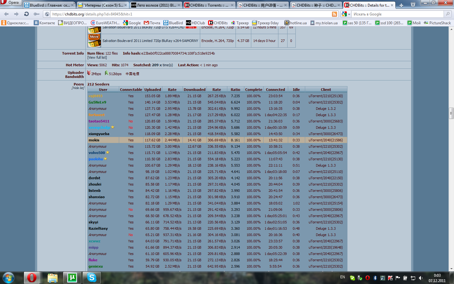This screenshot has width=454, height=284.
Task: Go forward to the next page
Action: click(16, 14)
